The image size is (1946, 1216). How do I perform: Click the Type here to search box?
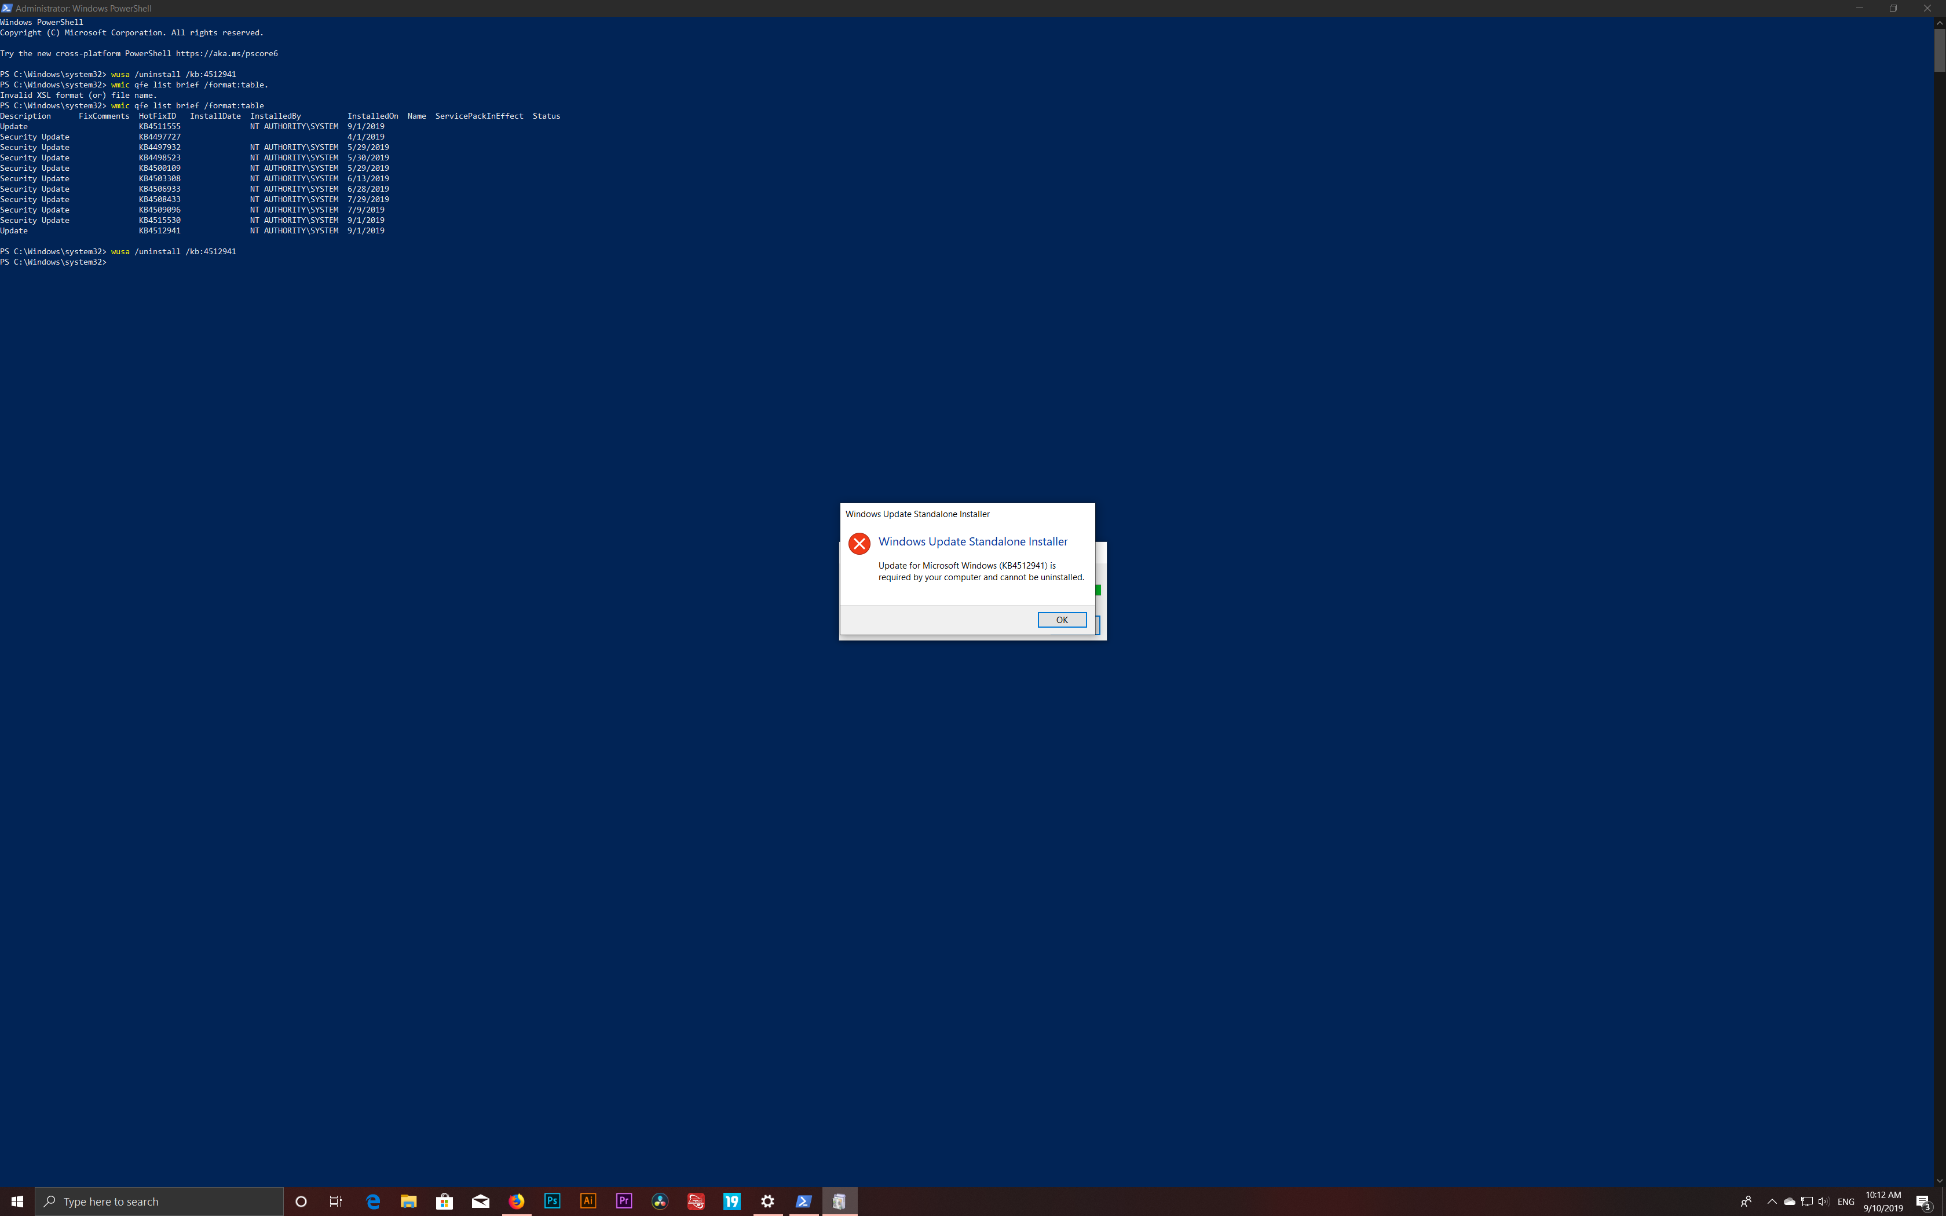pyautogui.click(x=159, y=1202)
